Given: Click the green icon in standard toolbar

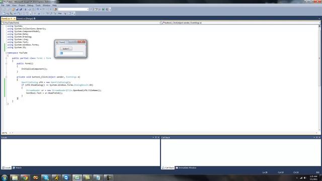Looking at the screenshot, I should pos(104,9).
